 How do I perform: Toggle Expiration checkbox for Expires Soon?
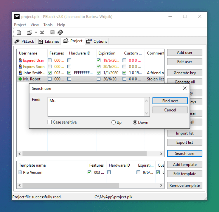pos(99,66)
